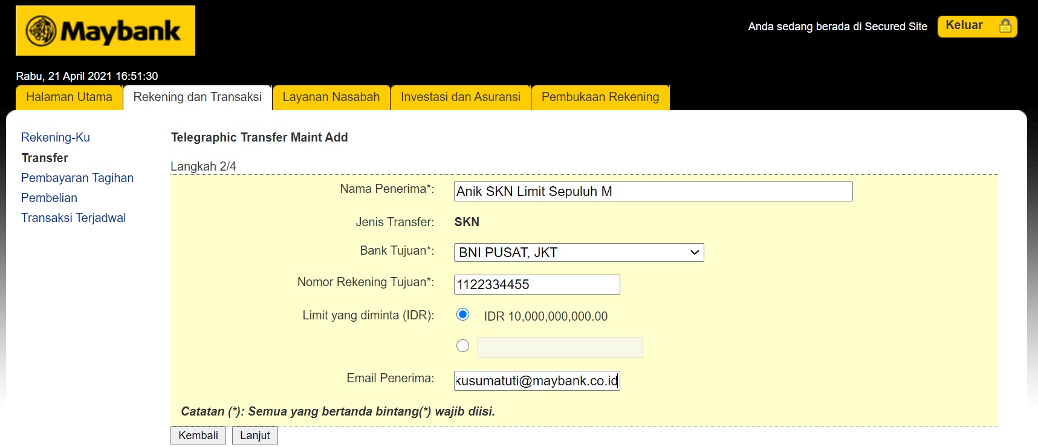
Task: Click the custom limit amount field
Action: click(x=560, y=348)
